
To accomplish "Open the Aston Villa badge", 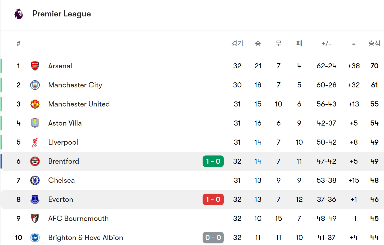I will tap(35, 123).
